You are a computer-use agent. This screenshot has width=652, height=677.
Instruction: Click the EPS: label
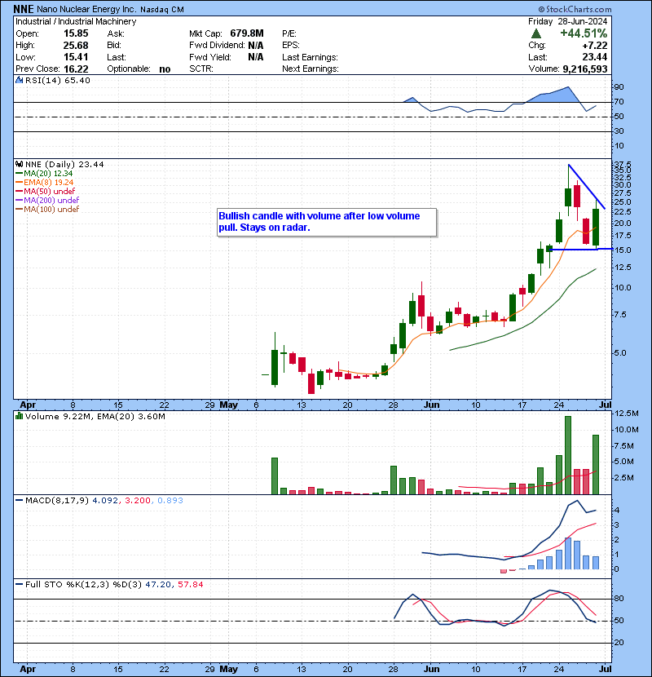[x=291, y=46]
